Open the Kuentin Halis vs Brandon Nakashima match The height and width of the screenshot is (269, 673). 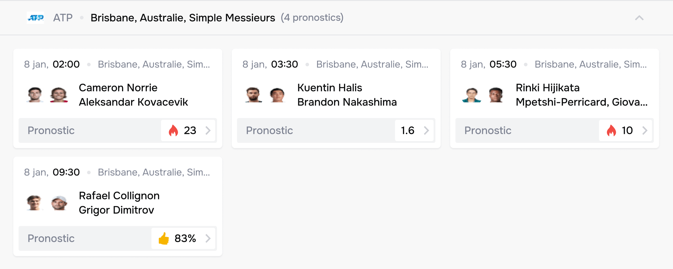pyautogui.click(x=347, y=95)
